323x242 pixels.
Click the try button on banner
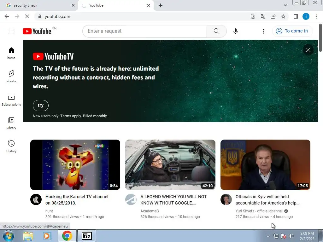[x=41, y=105]
